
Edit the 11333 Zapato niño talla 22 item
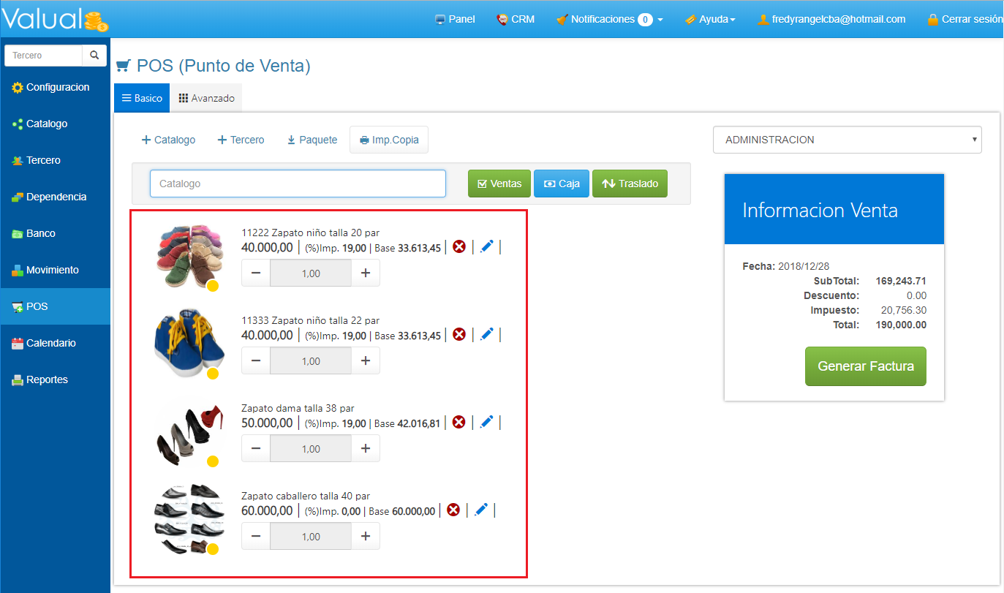[x=487, y=334]
